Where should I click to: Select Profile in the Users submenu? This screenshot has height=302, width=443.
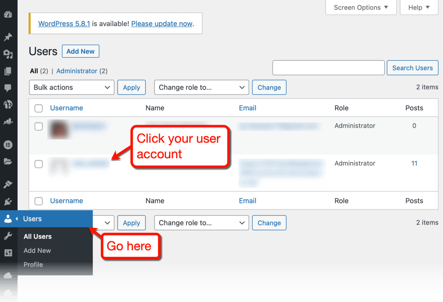pos(33,264)
